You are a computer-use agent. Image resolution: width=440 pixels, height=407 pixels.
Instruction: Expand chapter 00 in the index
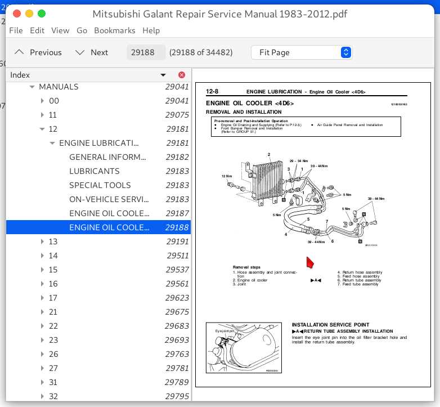[42, 101]
